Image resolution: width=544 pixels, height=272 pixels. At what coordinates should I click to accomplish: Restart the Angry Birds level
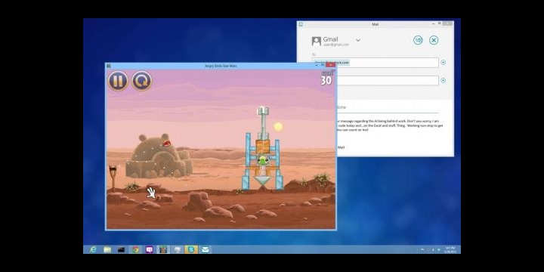(x=141, y=81)
